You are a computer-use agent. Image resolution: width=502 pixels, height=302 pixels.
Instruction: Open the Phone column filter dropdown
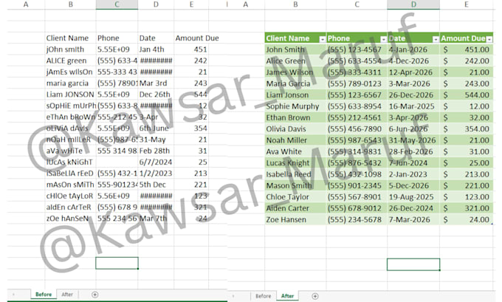[x=384, y=39]
